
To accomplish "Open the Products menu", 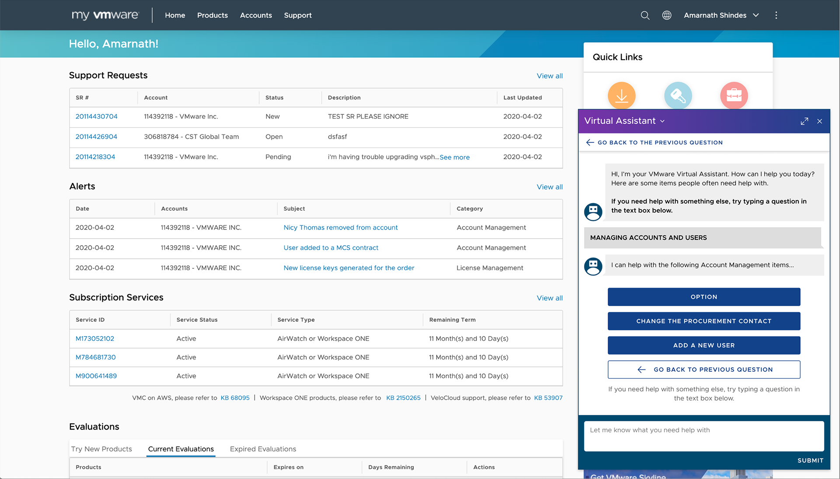I will [x=212, y=15].
